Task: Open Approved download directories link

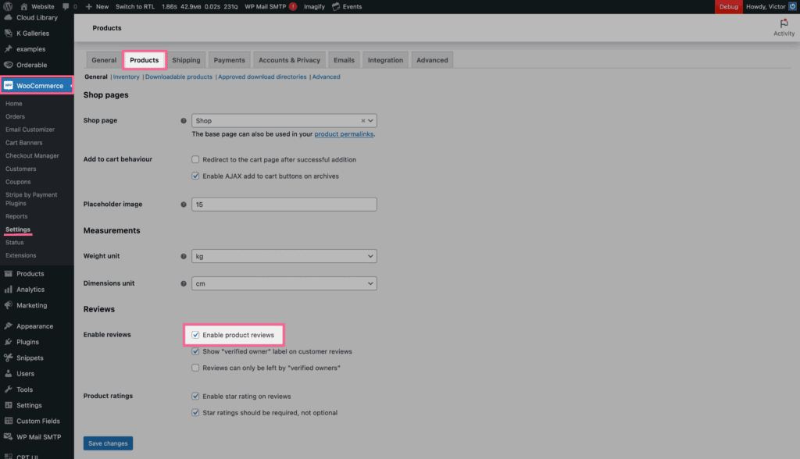Action: [262, 77]
